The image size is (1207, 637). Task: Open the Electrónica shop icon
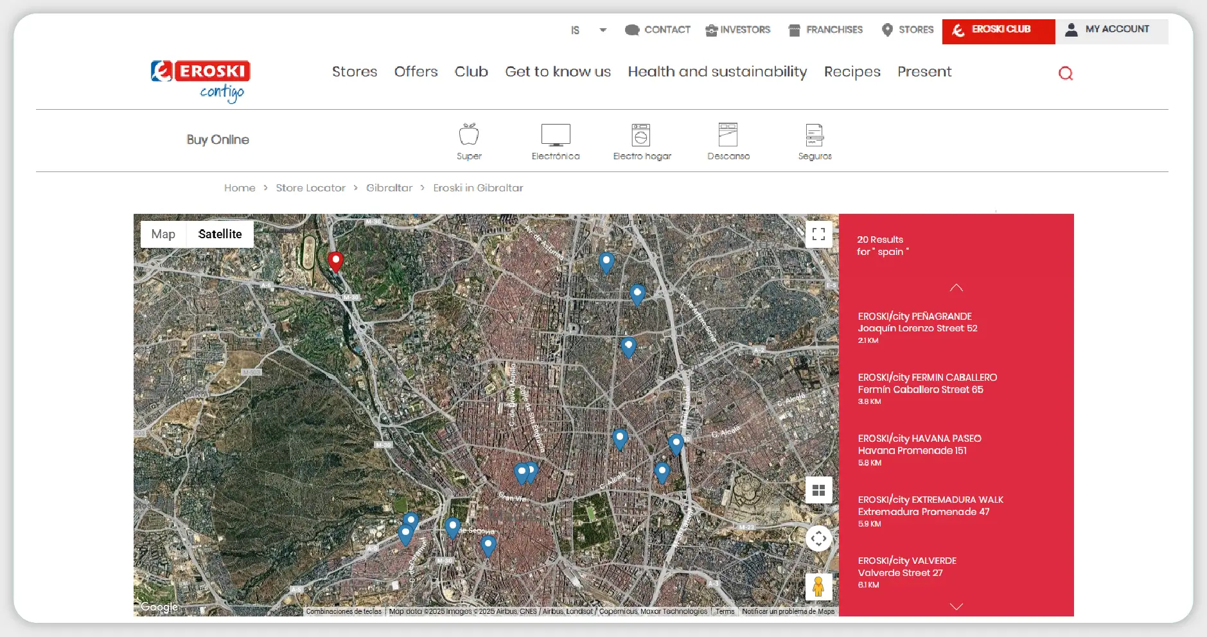tap(556, 142)
